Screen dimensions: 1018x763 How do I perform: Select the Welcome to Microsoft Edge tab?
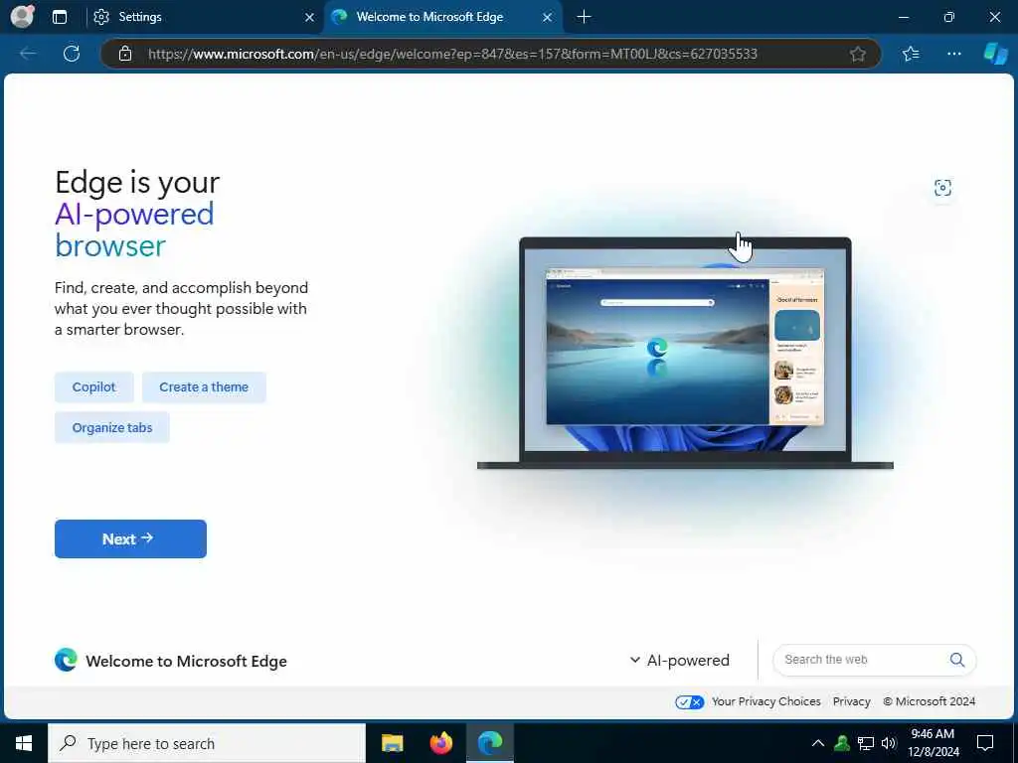[442, 17]
